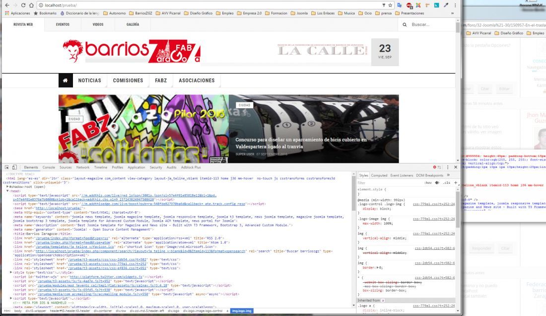The height and width of the screenshot is (316, 546).
Task: Open the DevTools three-dot customize menu
Action: [448, 167]
